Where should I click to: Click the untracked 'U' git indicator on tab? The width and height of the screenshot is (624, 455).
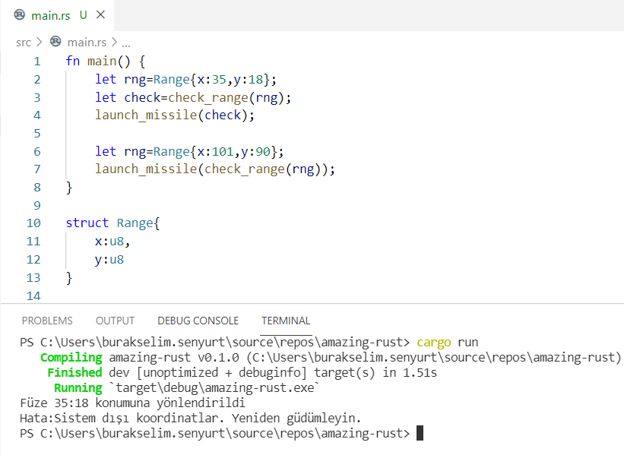tap(83, 15)
